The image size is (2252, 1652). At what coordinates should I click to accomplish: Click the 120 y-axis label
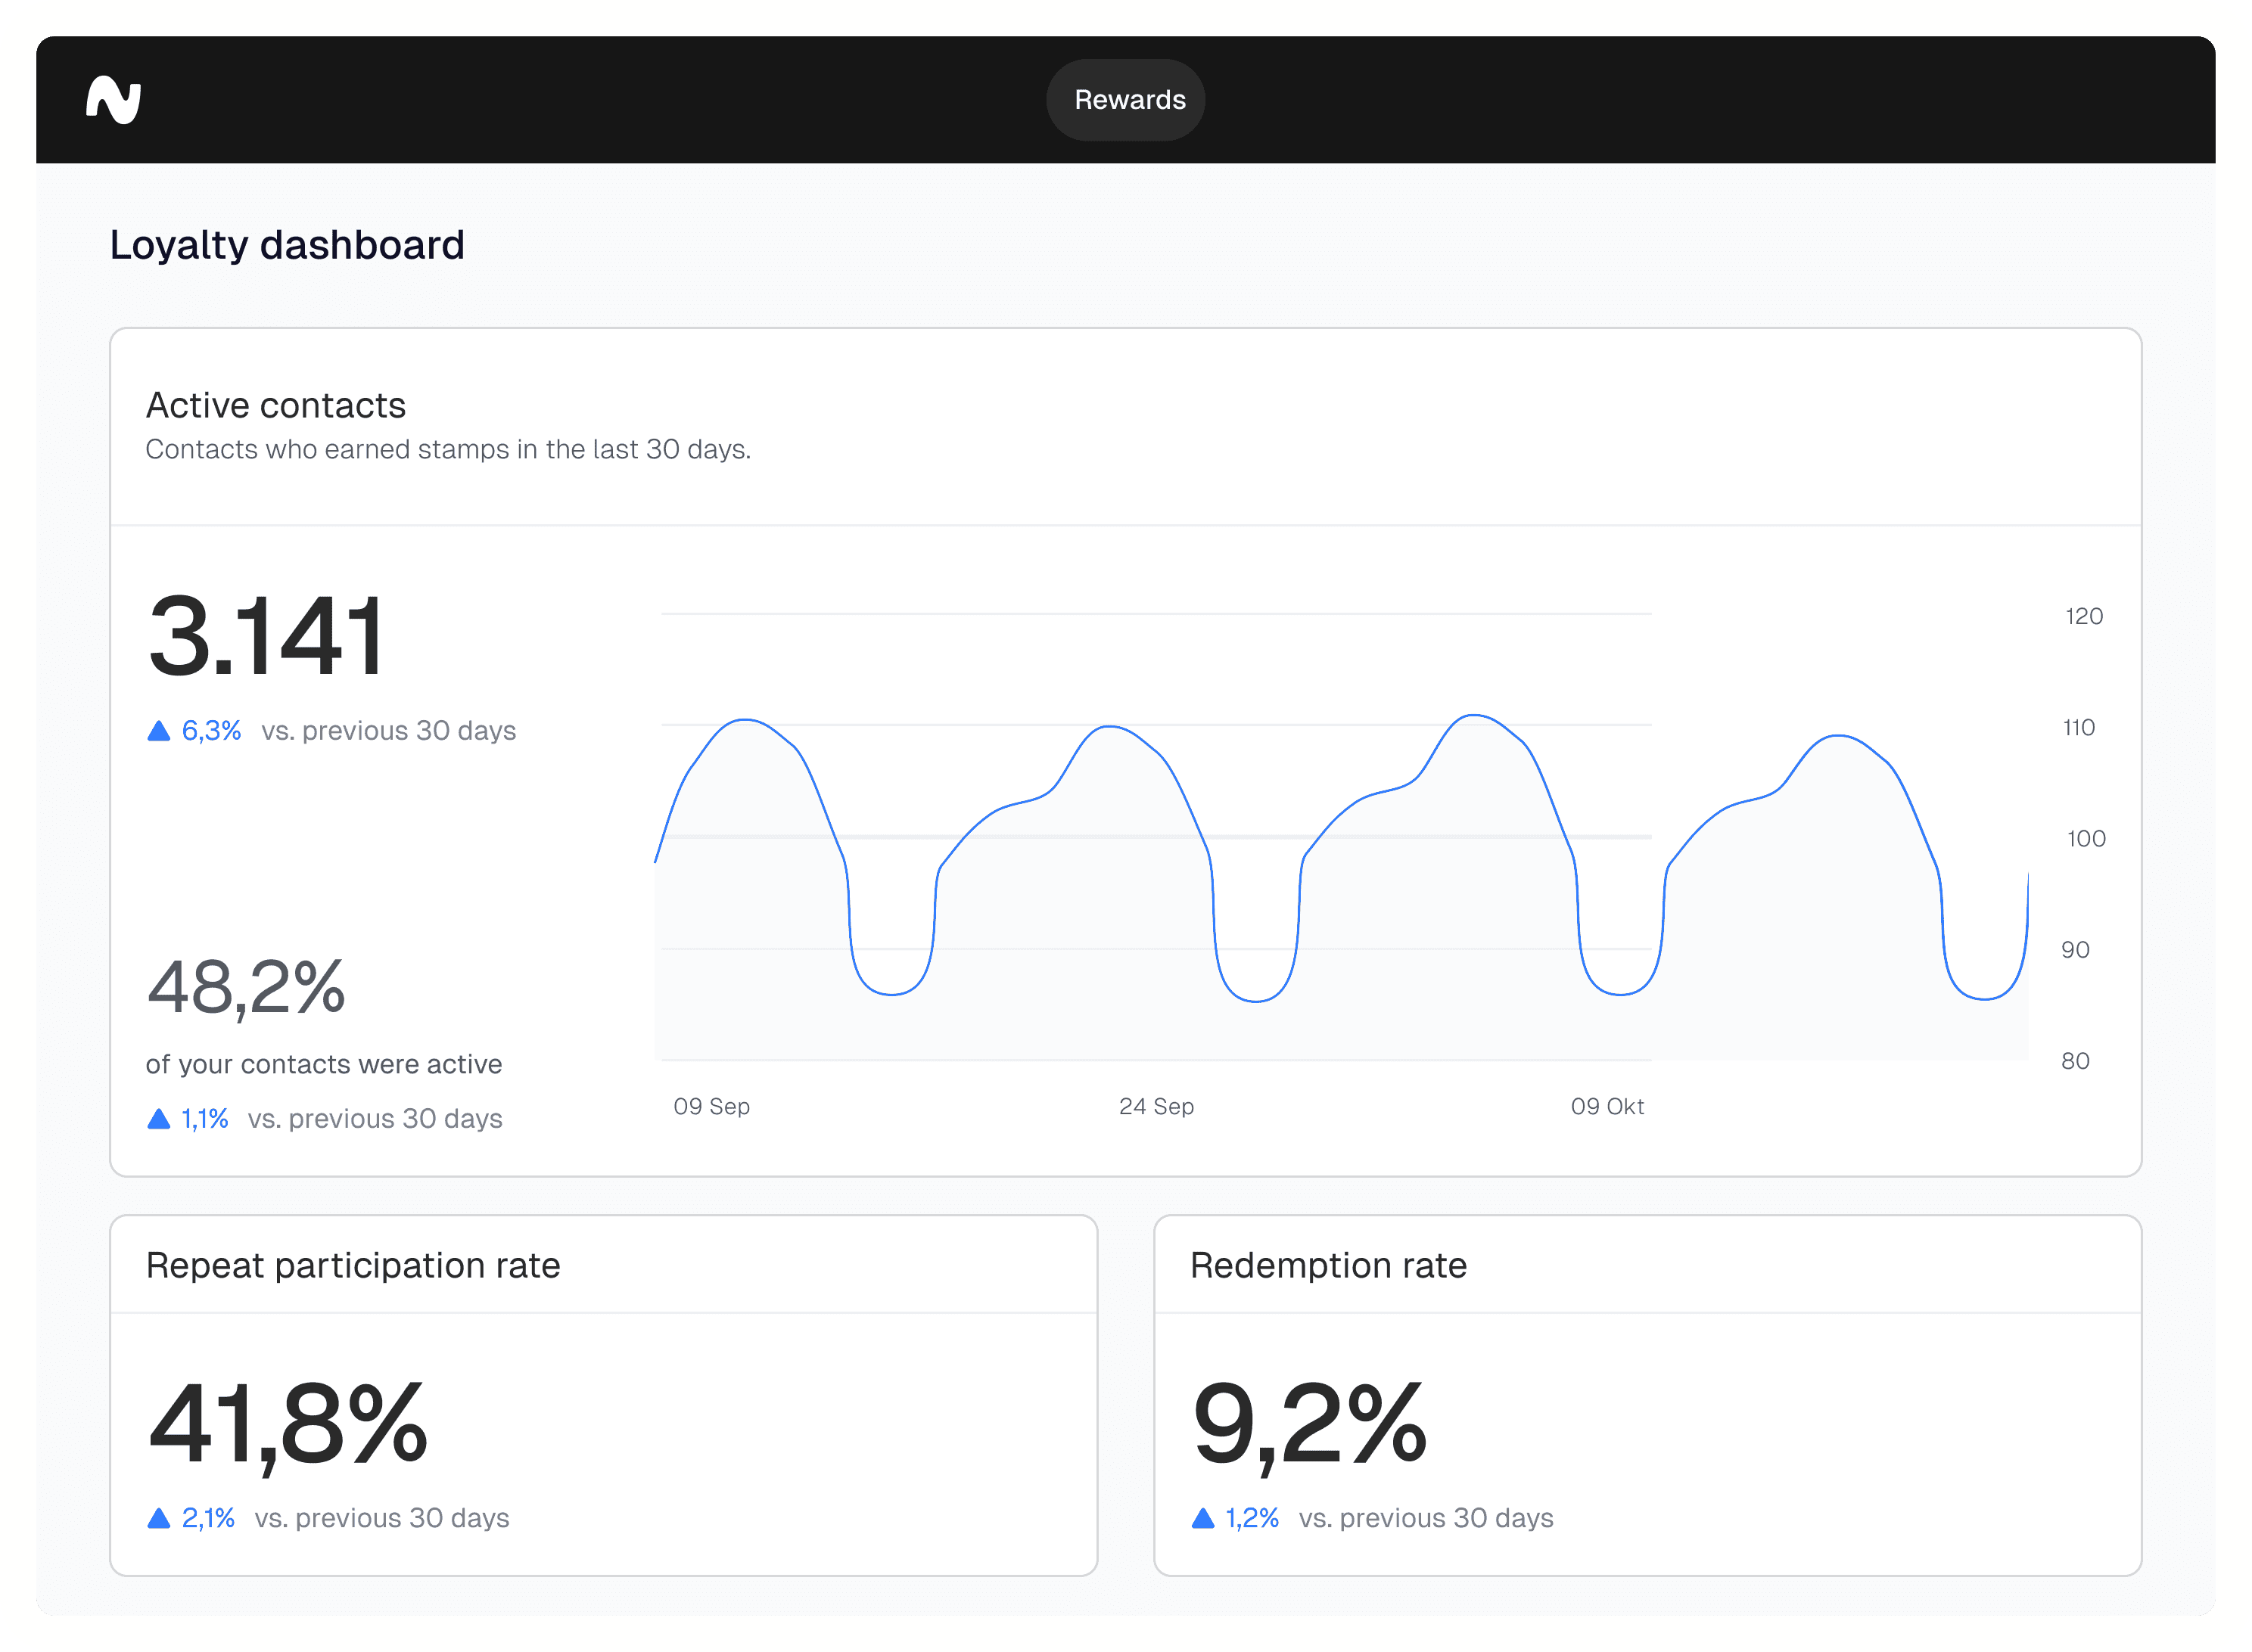click(x=2084, y=616)
